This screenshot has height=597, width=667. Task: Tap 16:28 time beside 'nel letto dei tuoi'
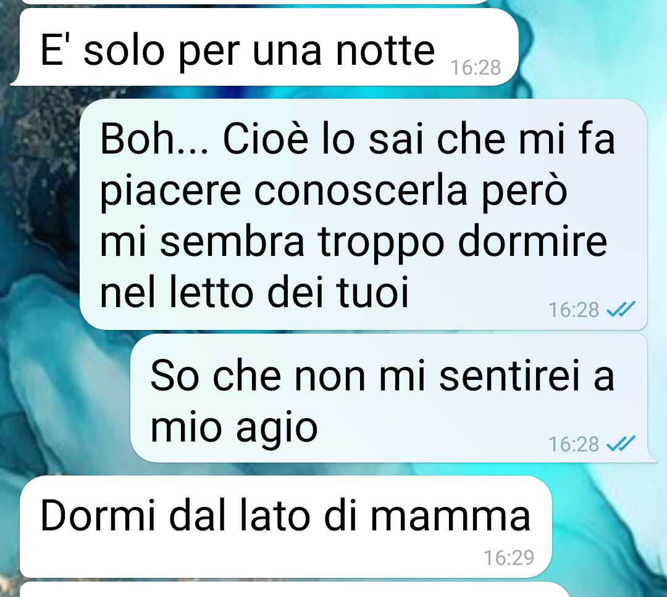coord(573,310)
